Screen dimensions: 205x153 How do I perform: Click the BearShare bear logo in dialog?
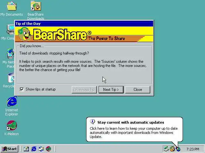click(x=25, y=34)
